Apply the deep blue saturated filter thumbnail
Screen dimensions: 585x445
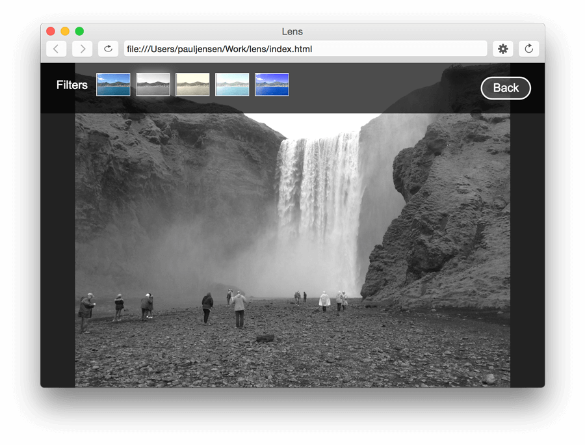pyautogui.click(x=272, y=85)
